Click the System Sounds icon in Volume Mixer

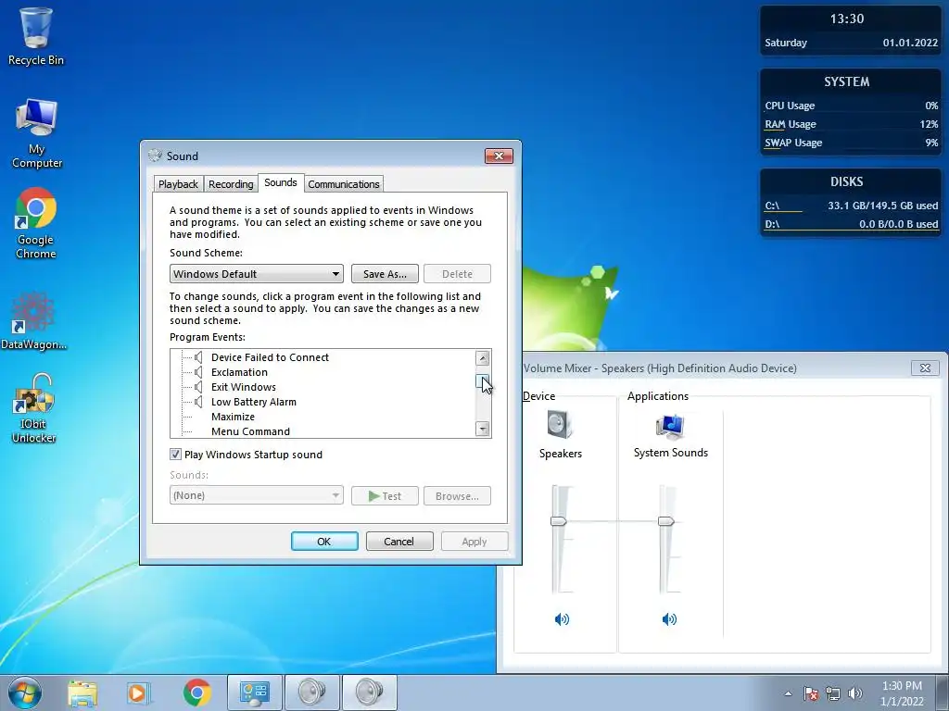pos(670,426)
